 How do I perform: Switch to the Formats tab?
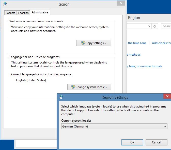coord(10,13)
